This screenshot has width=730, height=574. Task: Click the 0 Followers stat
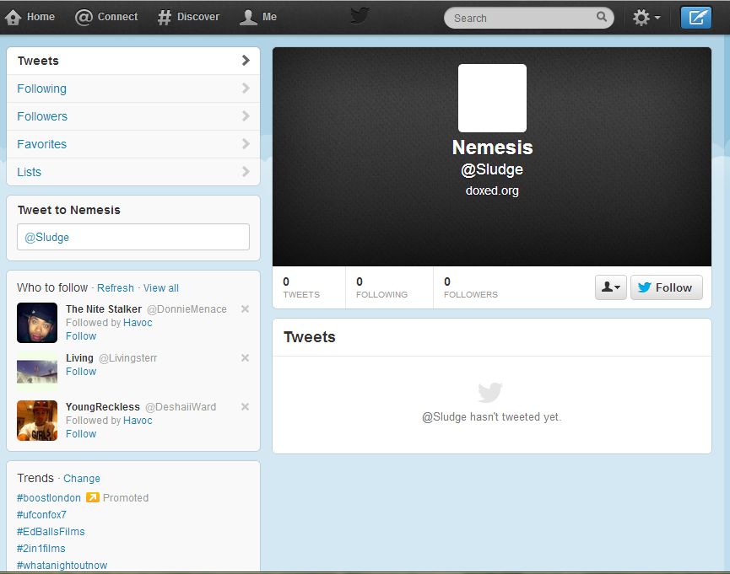tap(471, 287)
